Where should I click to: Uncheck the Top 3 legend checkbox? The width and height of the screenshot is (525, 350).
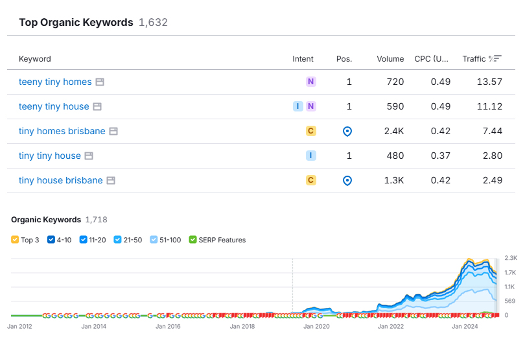pyautogui.click(x=15, y=240)
